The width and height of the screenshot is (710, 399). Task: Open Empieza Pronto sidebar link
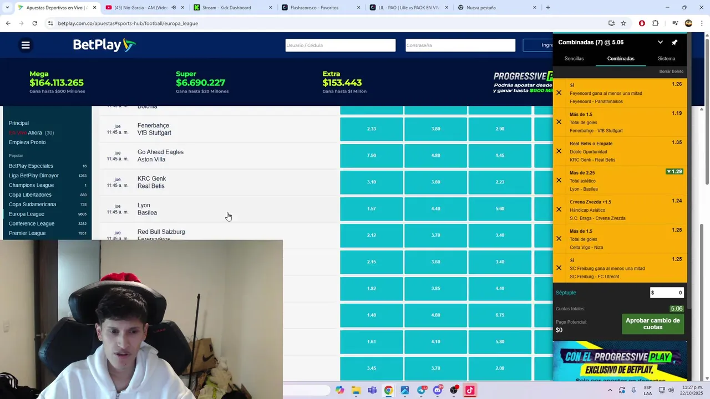tap(27, 142)
